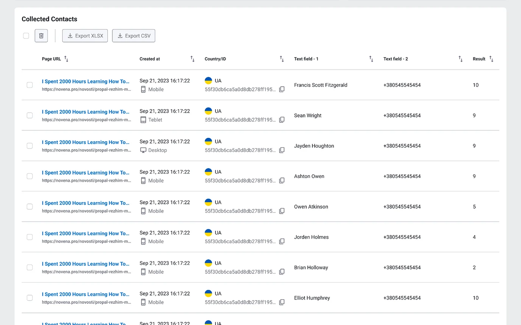
Task: Click the phone number in Jorden Holmes' row
Action: click(x=402, y=237)
